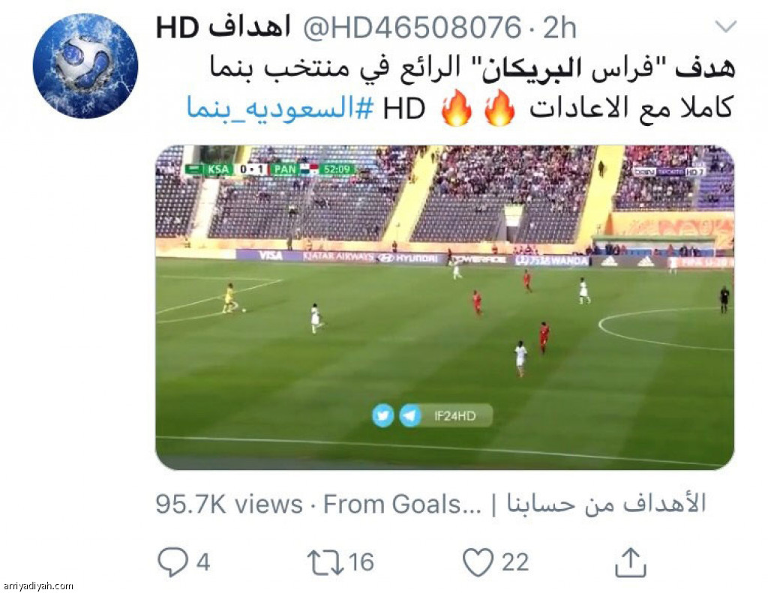This screenshot has height=593, width=768.
Task: Click the 95.7K views count
Action: pyautogui.click(x=229, y=504)
